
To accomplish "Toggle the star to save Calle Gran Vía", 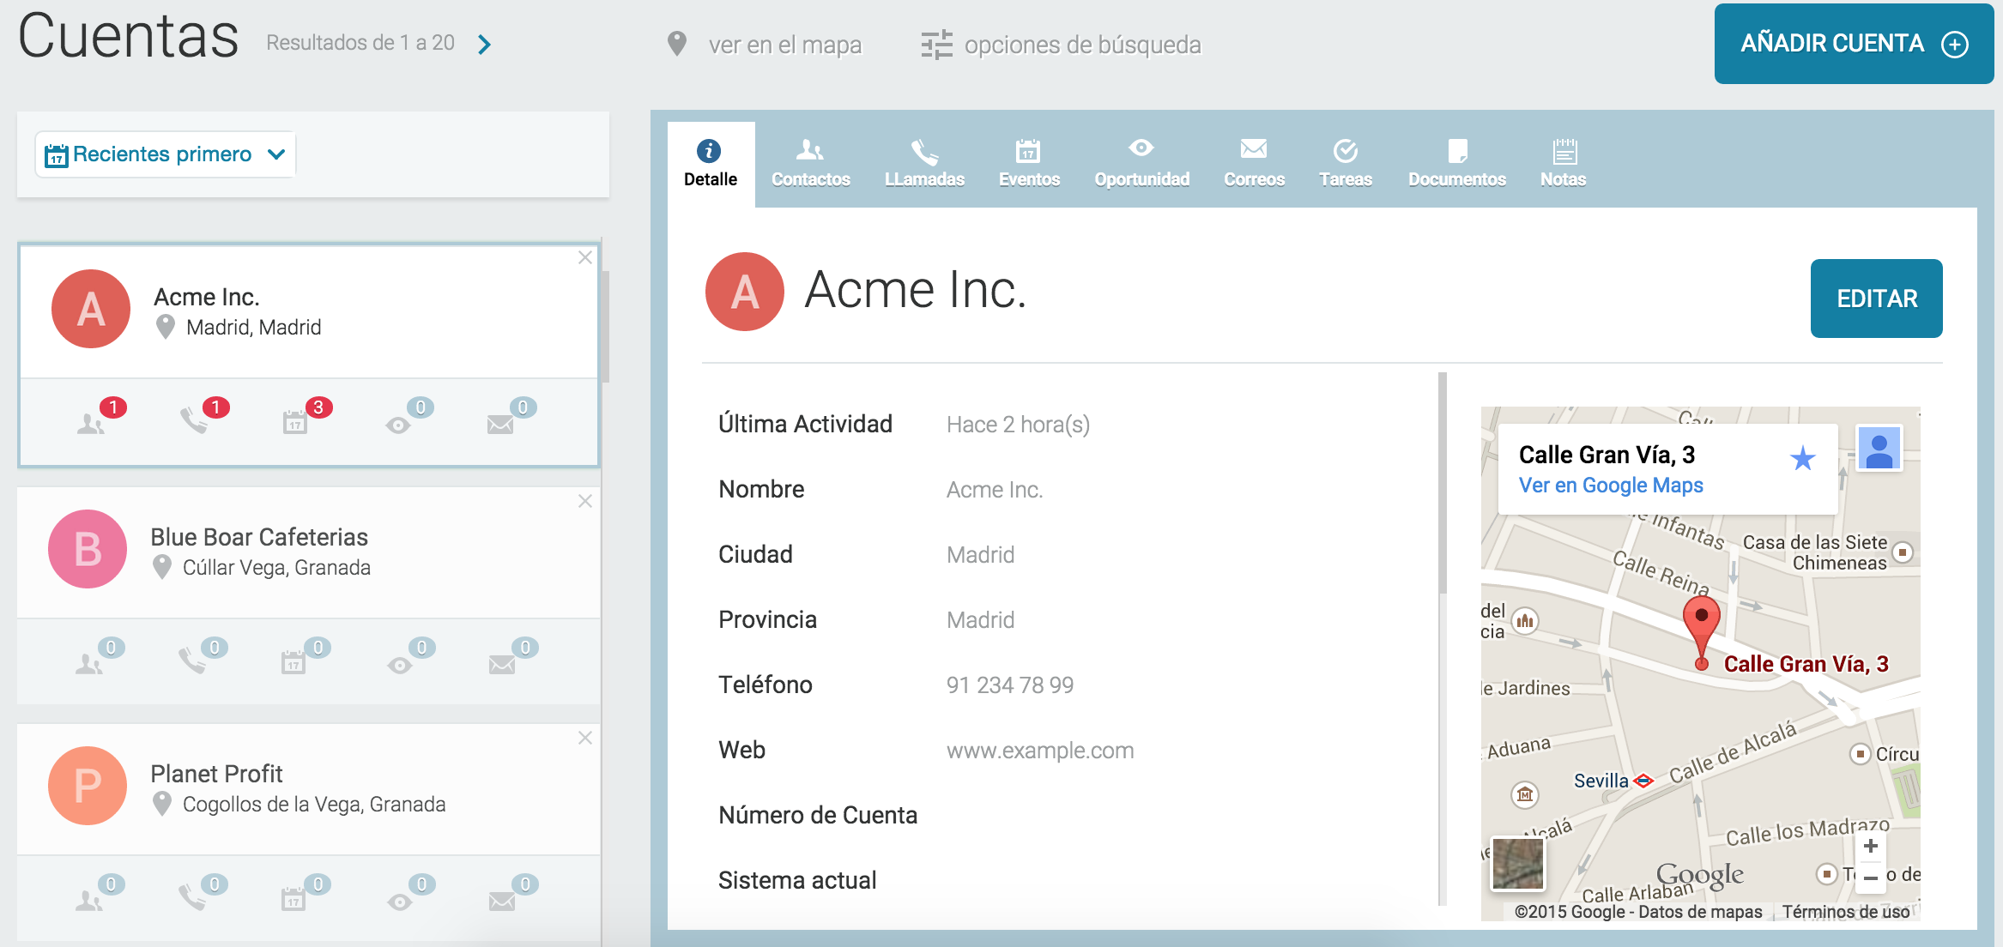I will tap(1802, 459).
